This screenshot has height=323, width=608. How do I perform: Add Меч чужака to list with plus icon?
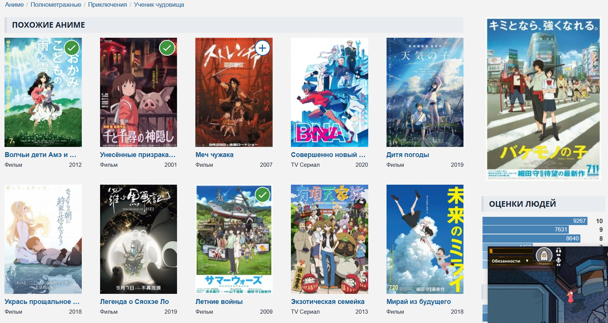pyautogui.click(x=263, y=48)
